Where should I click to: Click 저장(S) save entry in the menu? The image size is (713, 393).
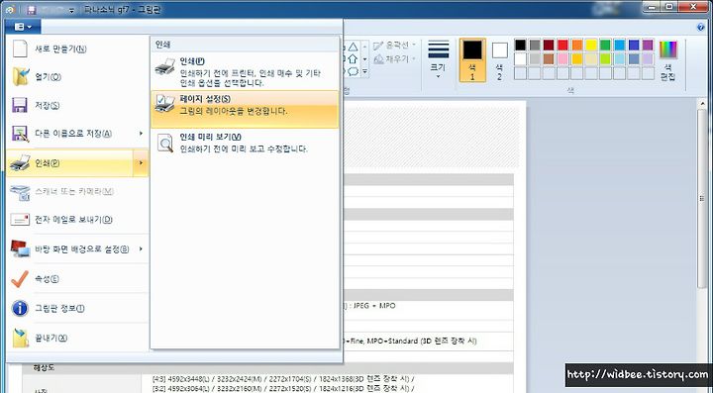coord(77,105)
